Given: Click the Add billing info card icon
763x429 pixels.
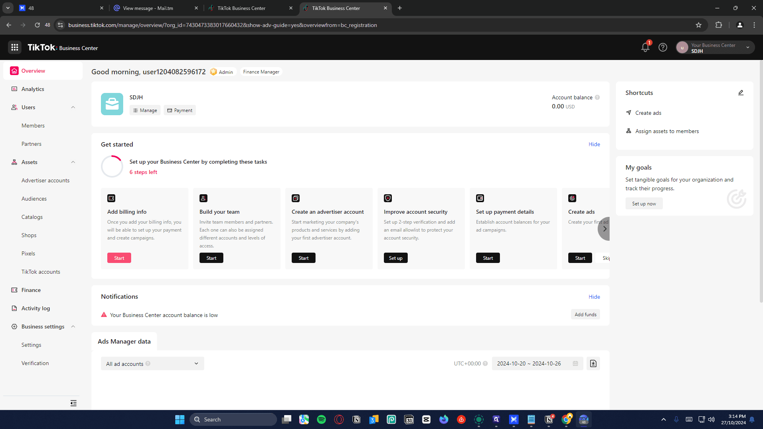Looking at the screenshot, I should tap(111, 198).
